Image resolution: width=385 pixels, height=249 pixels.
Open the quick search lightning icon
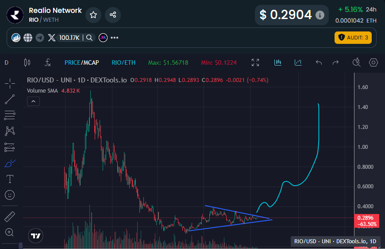click(x=356, y=62)
